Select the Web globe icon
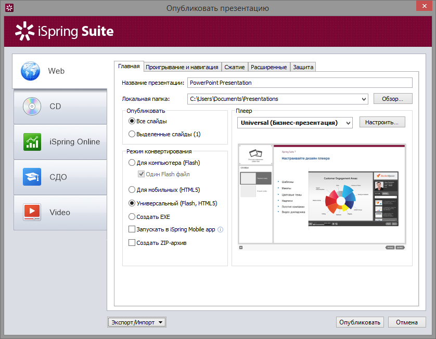Viewport: 436px width, 339px height. (x=30, y=71)
